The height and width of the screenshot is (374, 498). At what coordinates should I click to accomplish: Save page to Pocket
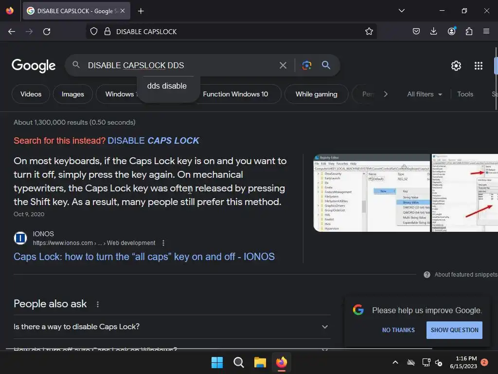pyautogui.click(x=416, y=31)
